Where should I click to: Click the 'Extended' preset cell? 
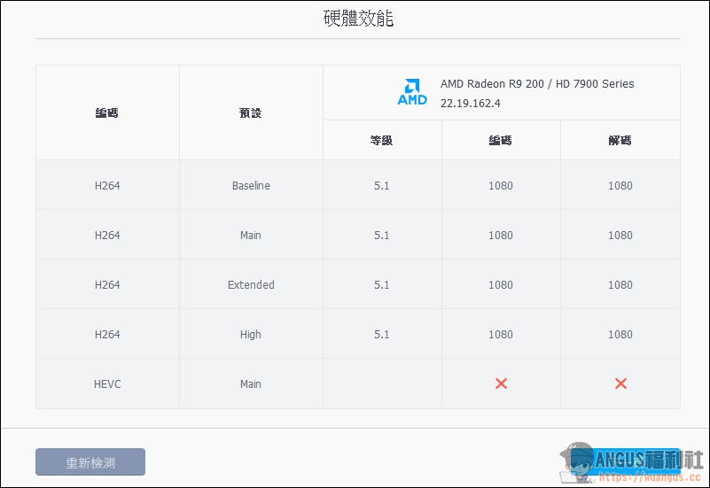click(251, 284)
